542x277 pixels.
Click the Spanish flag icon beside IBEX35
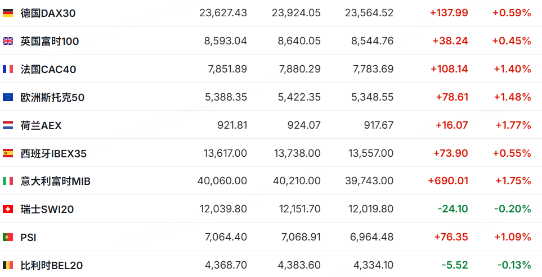[8, 153]
